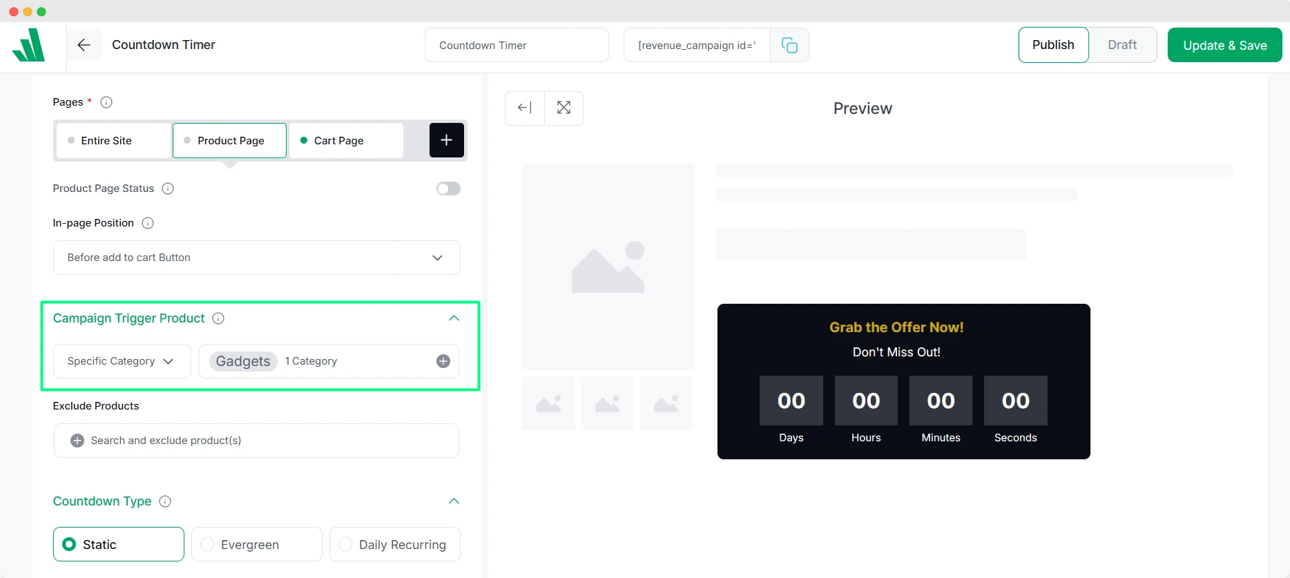Add a new page with plus button
The width and height of the screenshot is (1290, 578).
(447, 140)
